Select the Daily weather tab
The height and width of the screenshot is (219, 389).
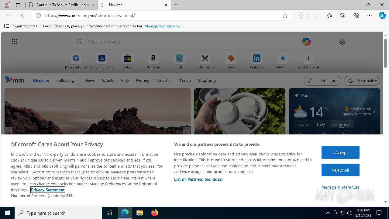[321, 124]
